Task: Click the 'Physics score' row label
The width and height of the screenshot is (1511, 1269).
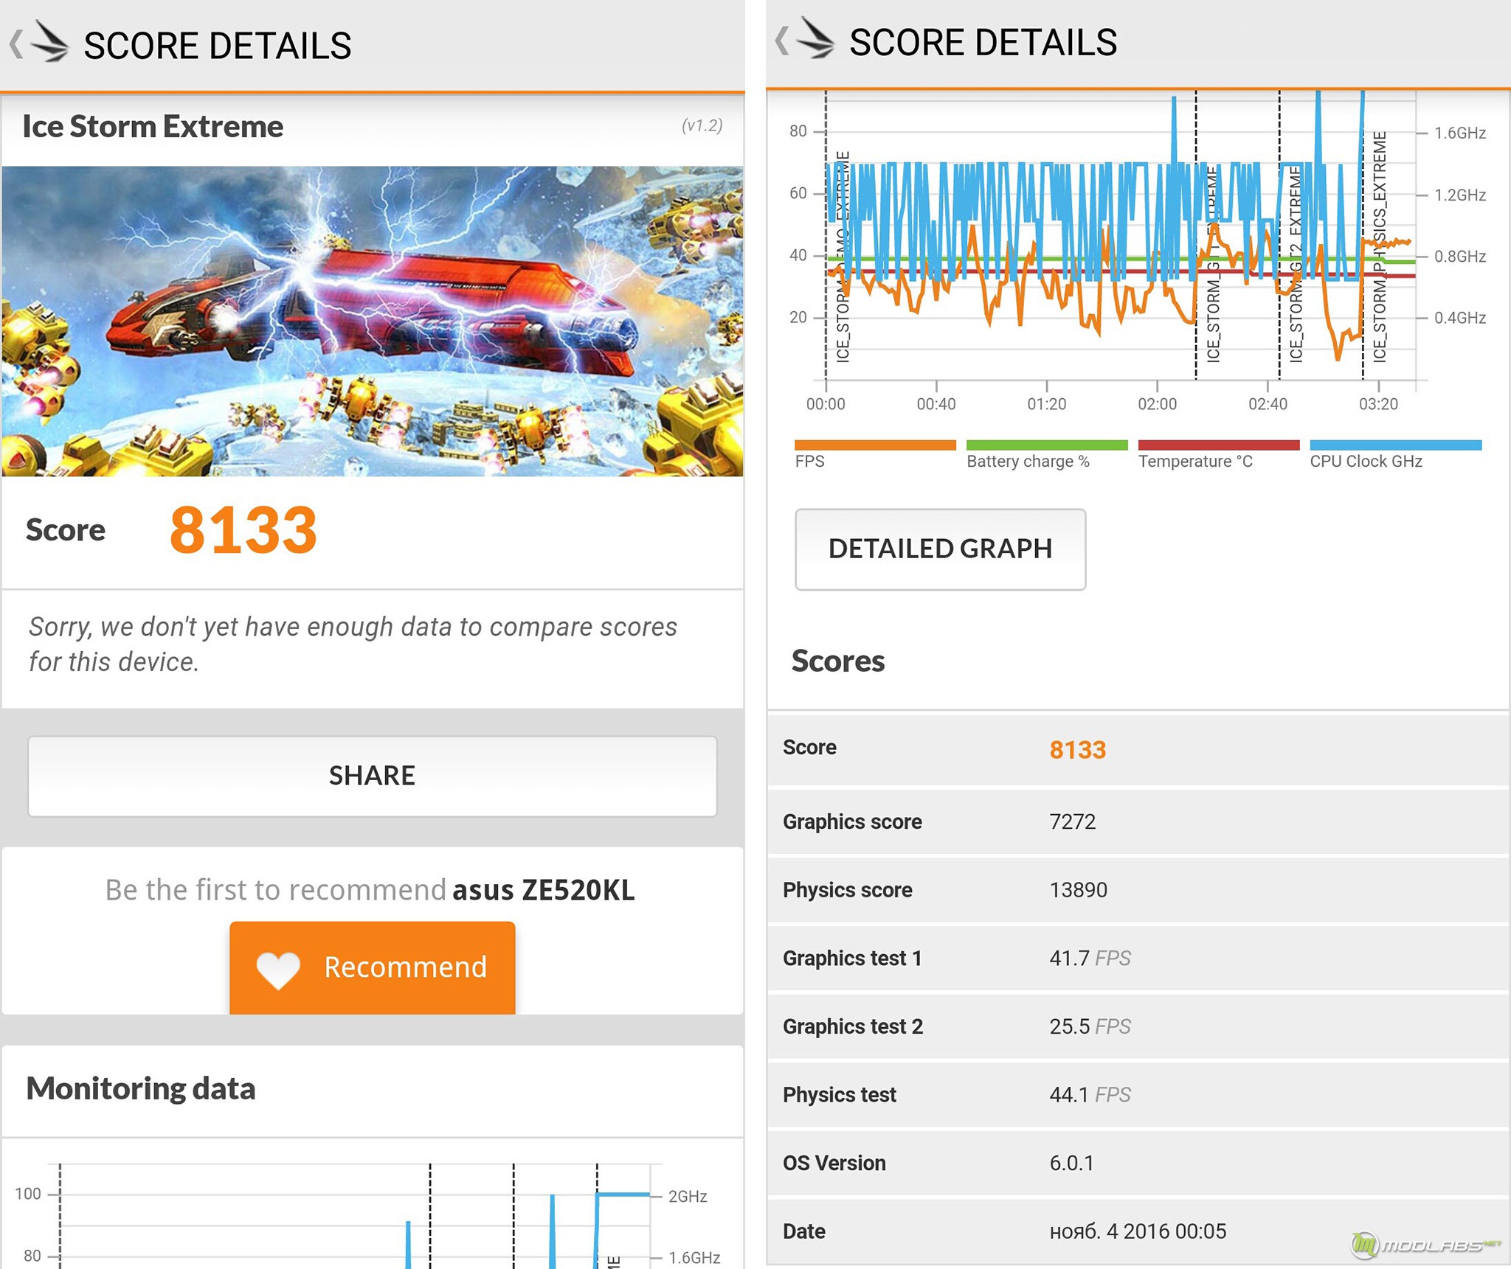Action: [847, 890]
